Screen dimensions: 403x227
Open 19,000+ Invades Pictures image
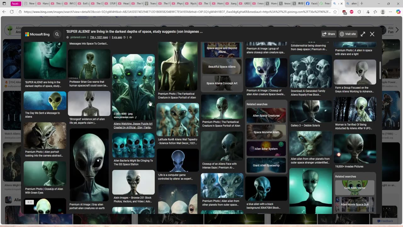pos(355,149)
